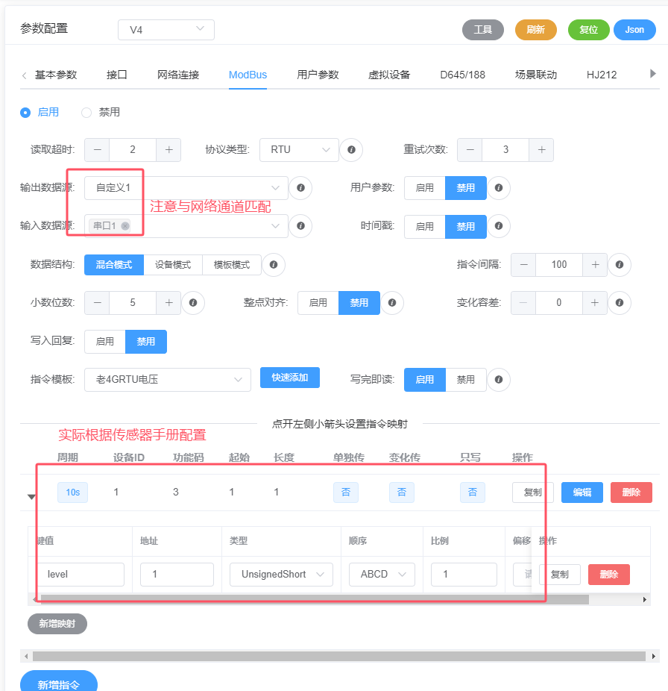The width and height of the screenshot is (668, 691).
Task: Collapse the command row triangle expander
Action: 31,497
